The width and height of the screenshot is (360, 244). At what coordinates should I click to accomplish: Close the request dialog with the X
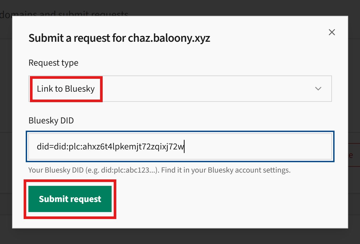tap(332, 32)
